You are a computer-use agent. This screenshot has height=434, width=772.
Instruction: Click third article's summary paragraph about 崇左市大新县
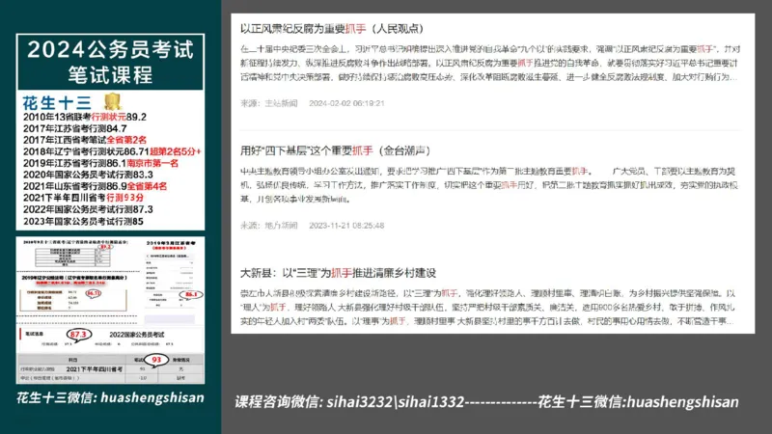point(488,307)
